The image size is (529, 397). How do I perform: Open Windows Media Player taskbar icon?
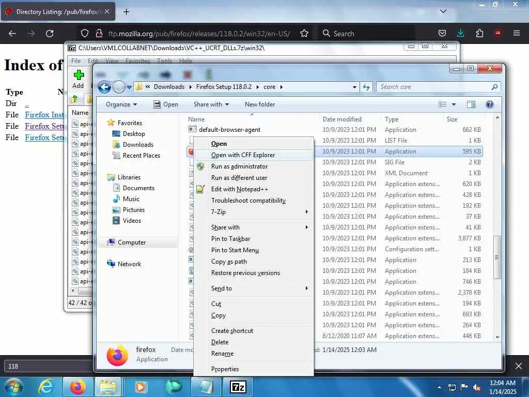pyautogui.click(x=140, y=387)
